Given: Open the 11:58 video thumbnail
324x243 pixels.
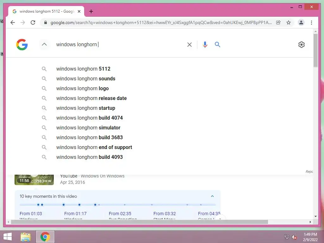Looking at the screenshot, I should coord(34,180).
